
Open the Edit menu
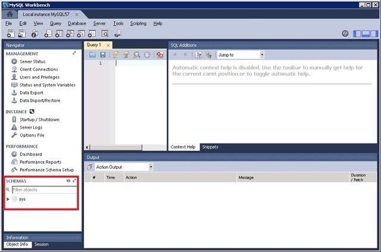click(x=23, y=23)
